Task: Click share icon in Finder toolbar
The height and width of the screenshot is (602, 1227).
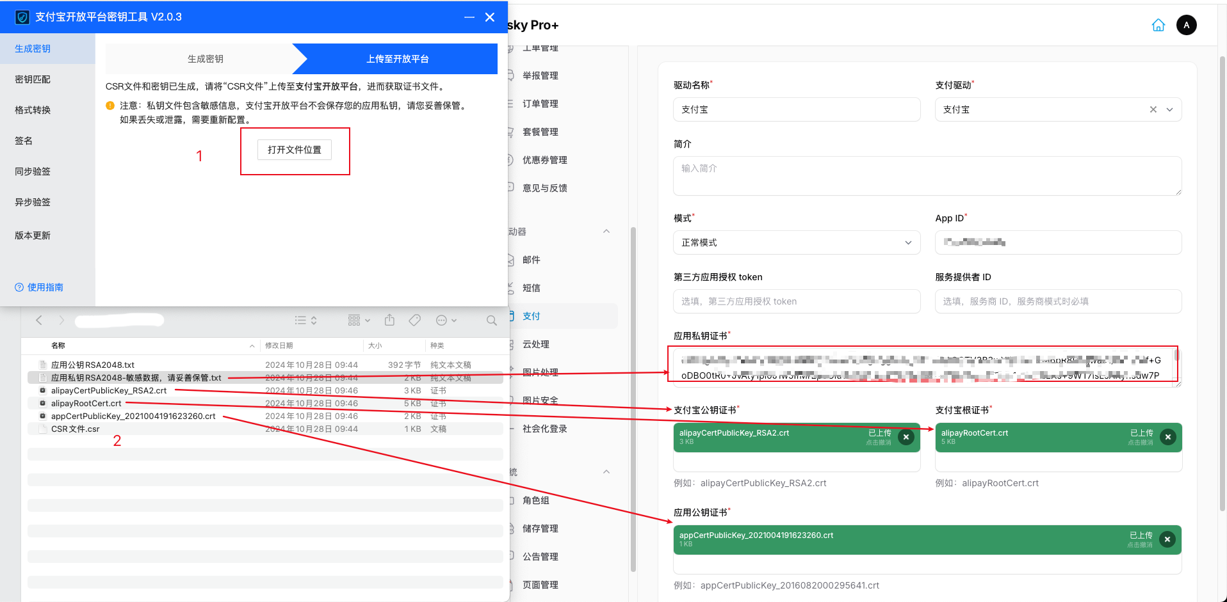Action: (x=389, y=320)
